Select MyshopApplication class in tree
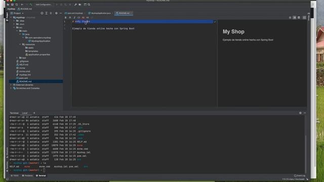This screenshot has height=182, width=324. coord(39,41)
